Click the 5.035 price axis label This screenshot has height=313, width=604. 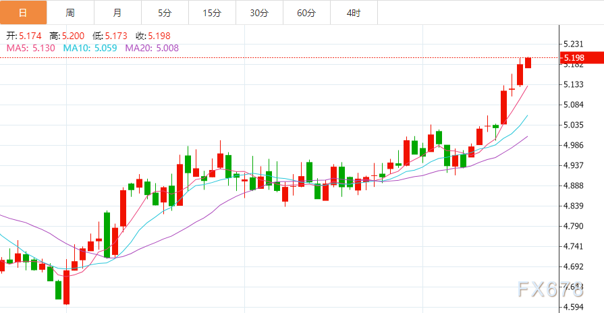tap(574, 125)
